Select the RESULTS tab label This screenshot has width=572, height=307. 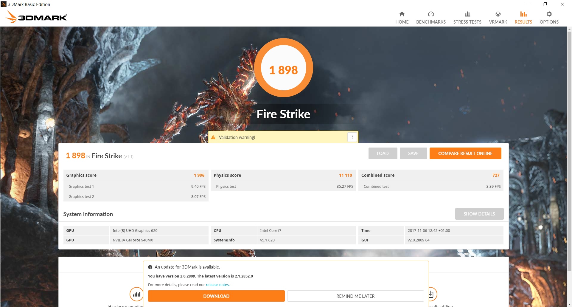[523, 22]
